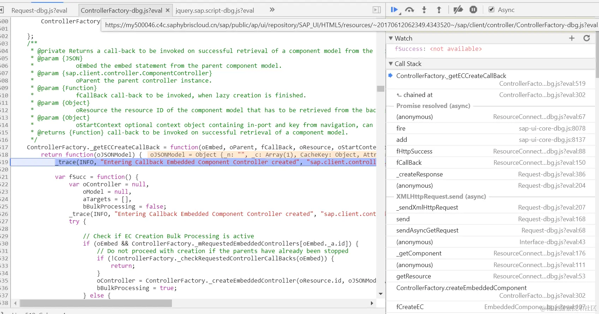Toggle the file navigator pane
Image resolution: width=599 pixels, height=314 pixels.
(x=2, y=10)
